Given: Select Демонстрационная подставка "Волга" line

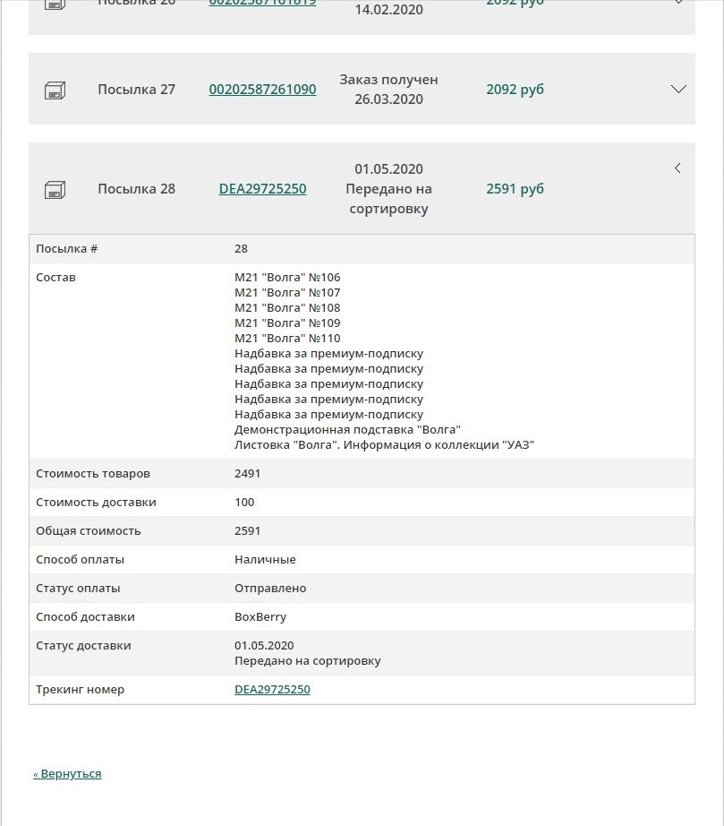Looking at the screenshot, I should click(x=347, y=429).
